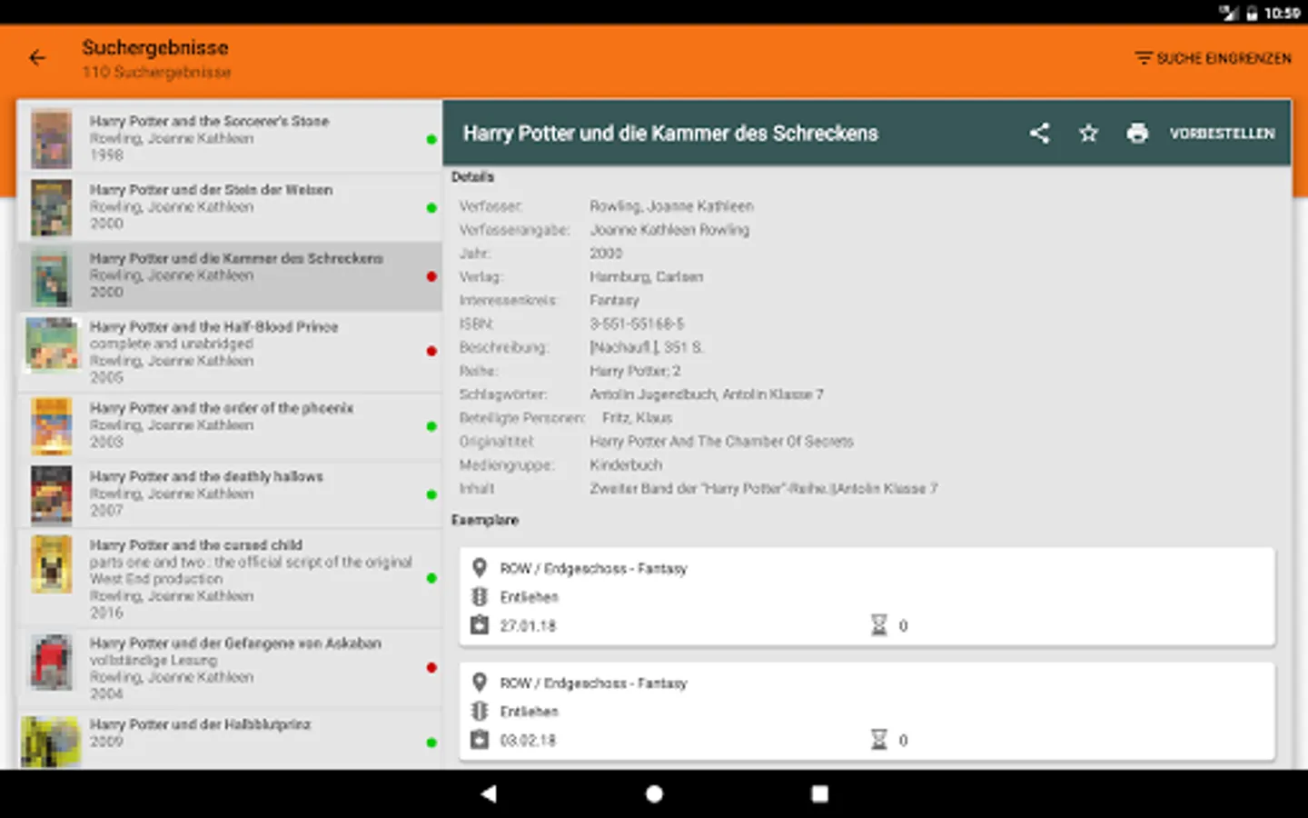Click Interessenkreis value Fantasy

tap(614, 300)
